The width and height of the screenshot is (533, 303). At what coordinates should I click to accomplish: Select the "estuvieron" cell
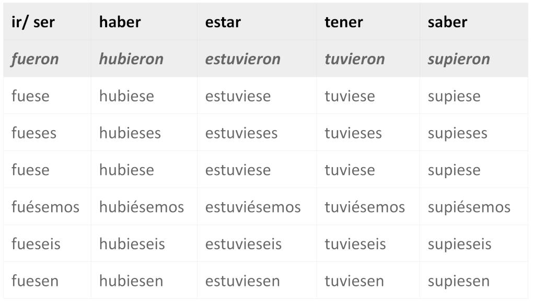coord(242,59)
